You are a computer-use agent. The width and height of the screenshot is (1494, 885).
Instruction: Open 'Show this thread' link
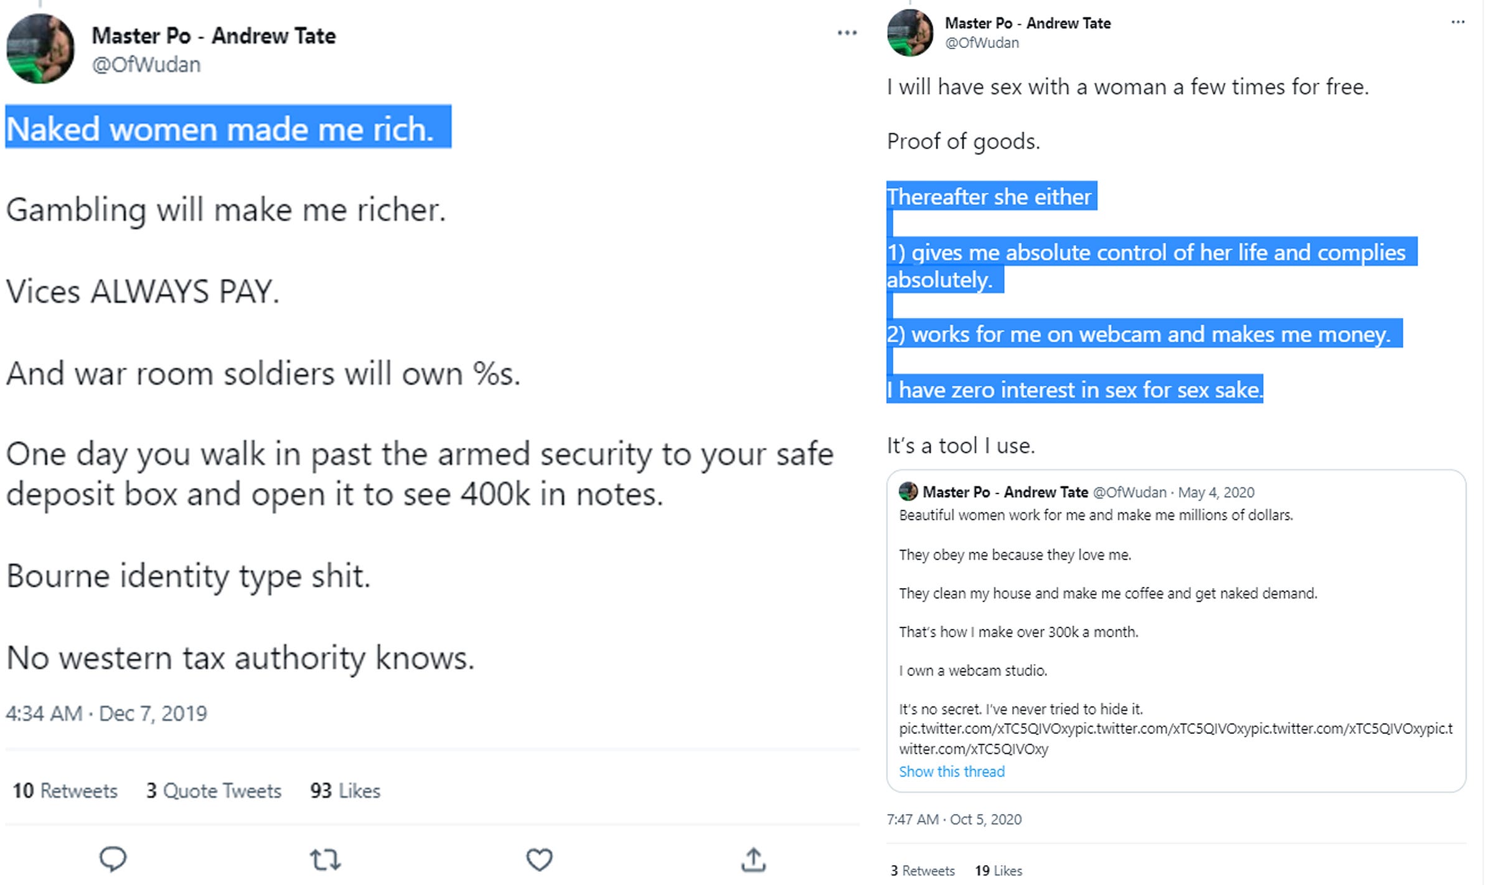click(952, 771)
